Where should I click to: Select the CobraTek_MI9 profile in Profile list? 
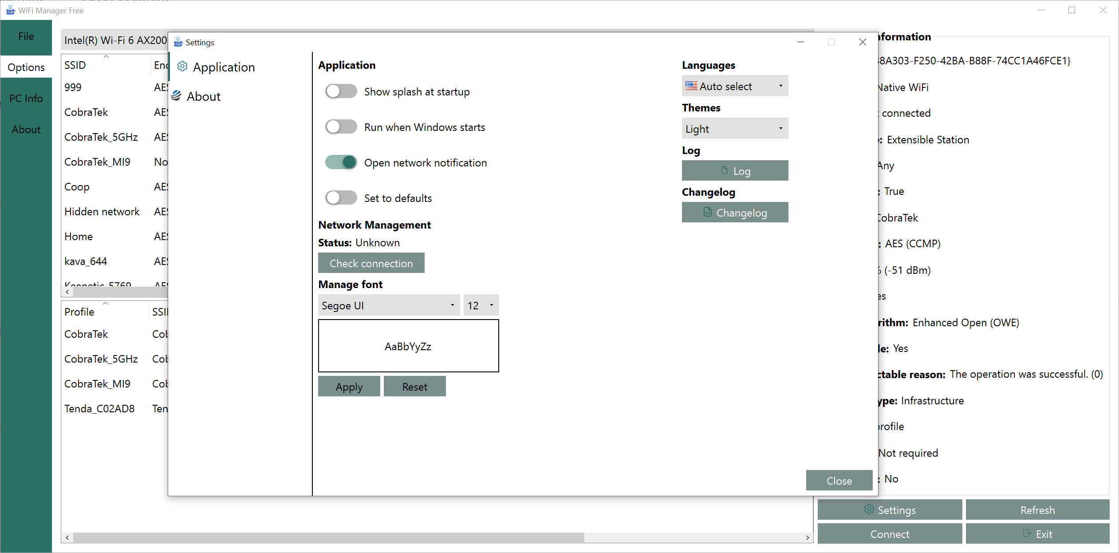pyautogui.click(x=114, y=384)
